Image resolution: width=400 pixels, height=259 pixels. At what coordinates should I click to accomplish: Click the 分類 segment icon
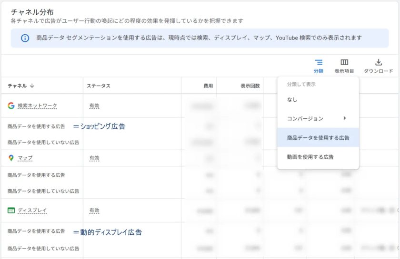point(319,62)
